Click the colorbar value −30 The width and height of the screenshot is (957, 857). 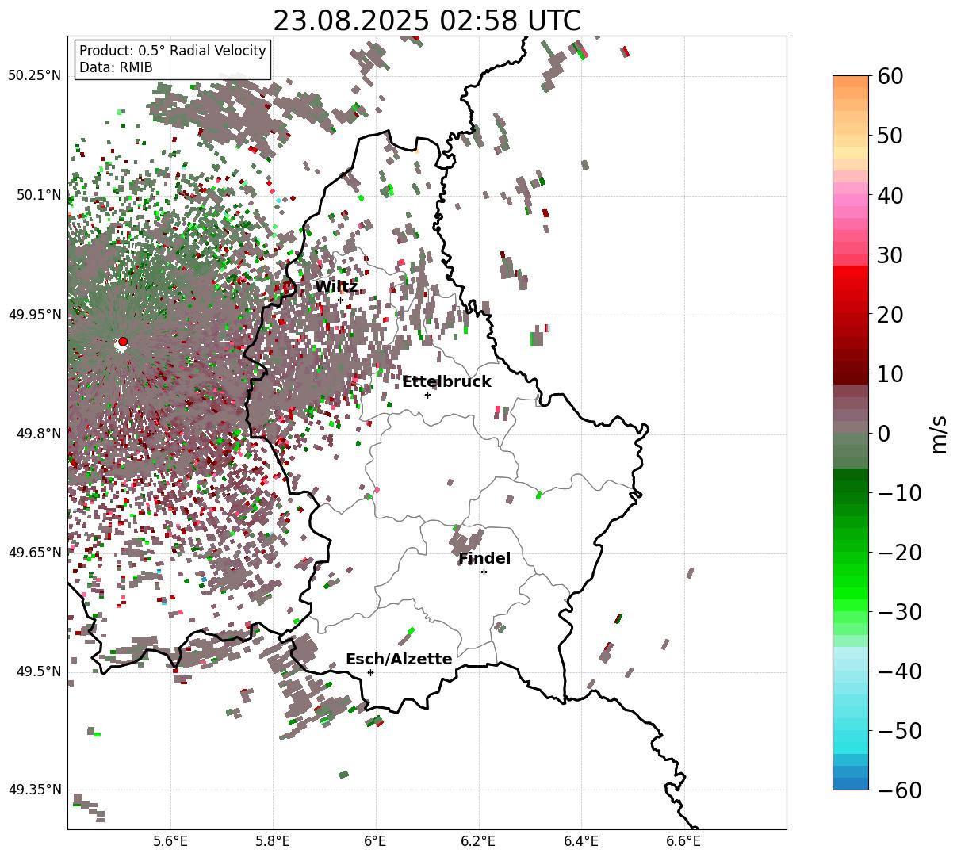[x=899, y=611]
